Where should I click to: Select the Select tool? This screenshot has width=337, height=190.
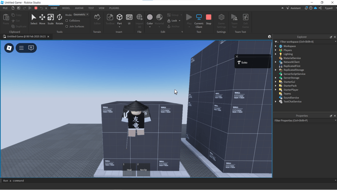[x=34, y=19]
